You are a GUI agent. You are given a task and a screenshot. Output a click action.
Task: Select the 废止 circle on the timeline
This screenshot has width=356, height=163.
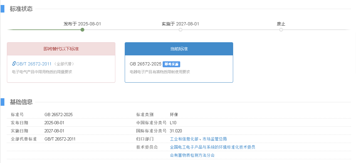point(281,30)
